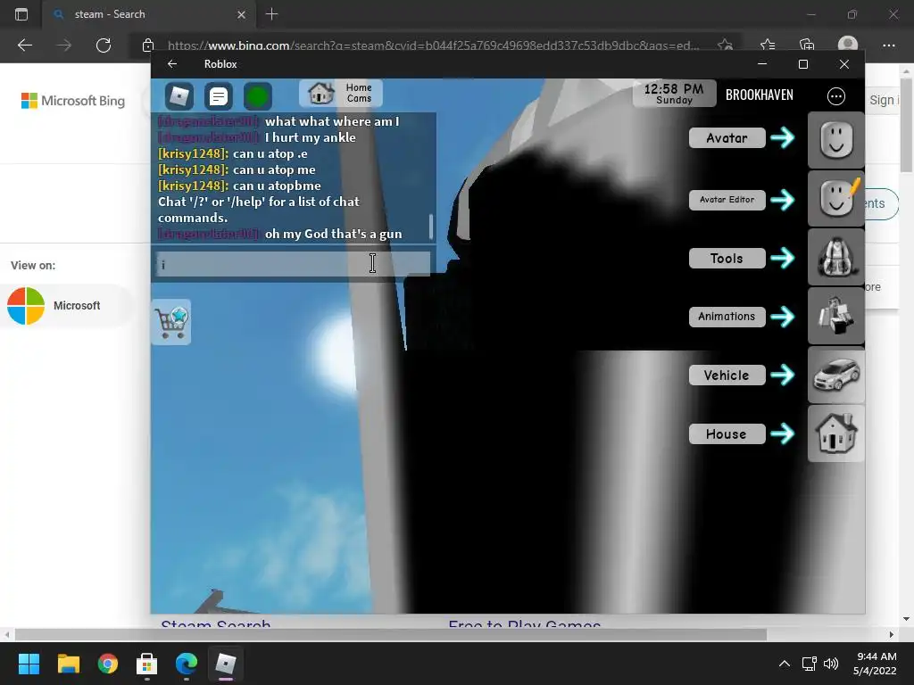Open the House icon in side menu
Viewport: 914px width, 685px height.
coord(835,434)
